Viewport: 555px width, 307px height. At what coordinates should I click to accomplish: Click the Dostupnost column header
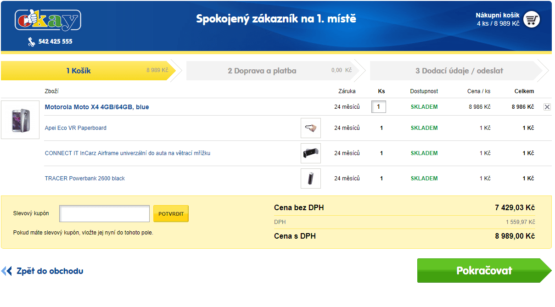pos(424,91)
